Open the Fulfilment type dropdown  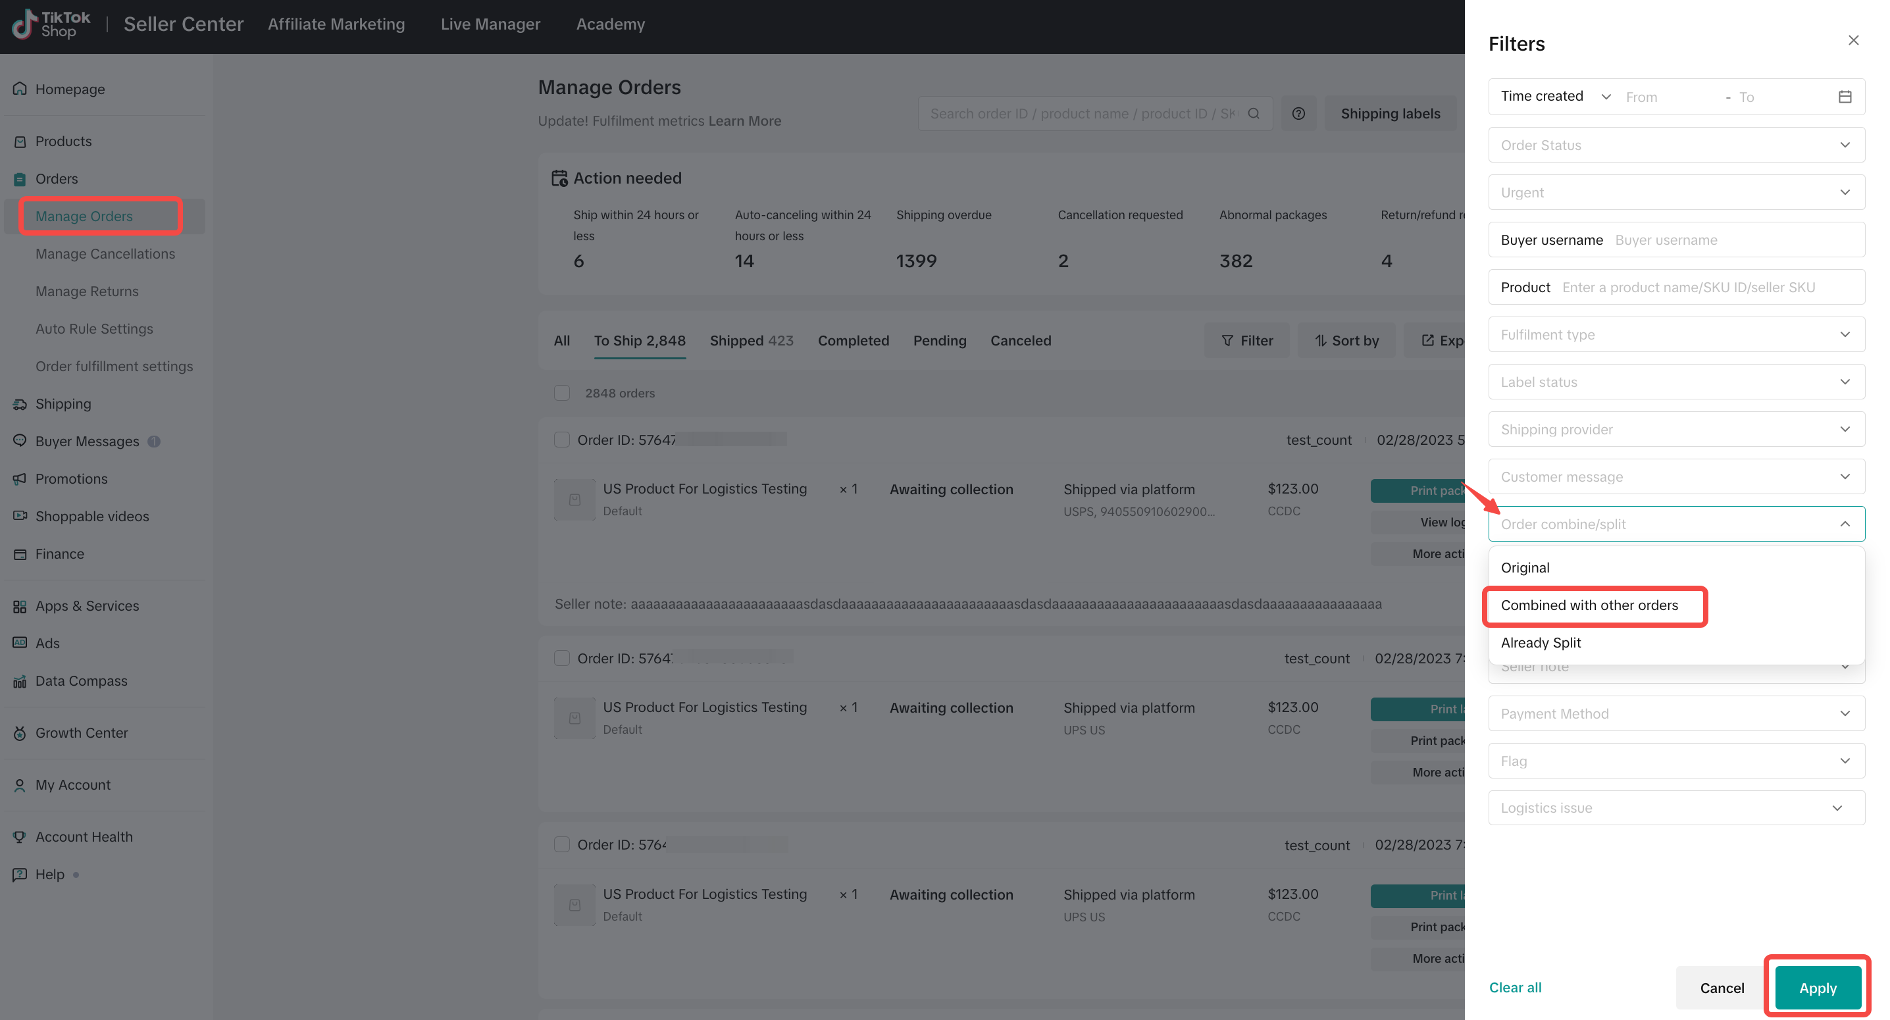pos(1675,334)
